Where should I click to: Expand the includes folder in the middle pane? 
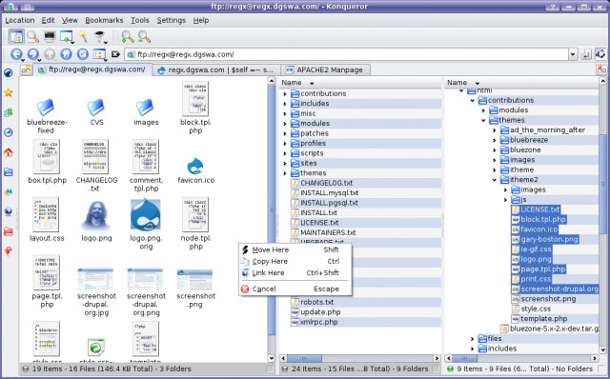point(285,104)
